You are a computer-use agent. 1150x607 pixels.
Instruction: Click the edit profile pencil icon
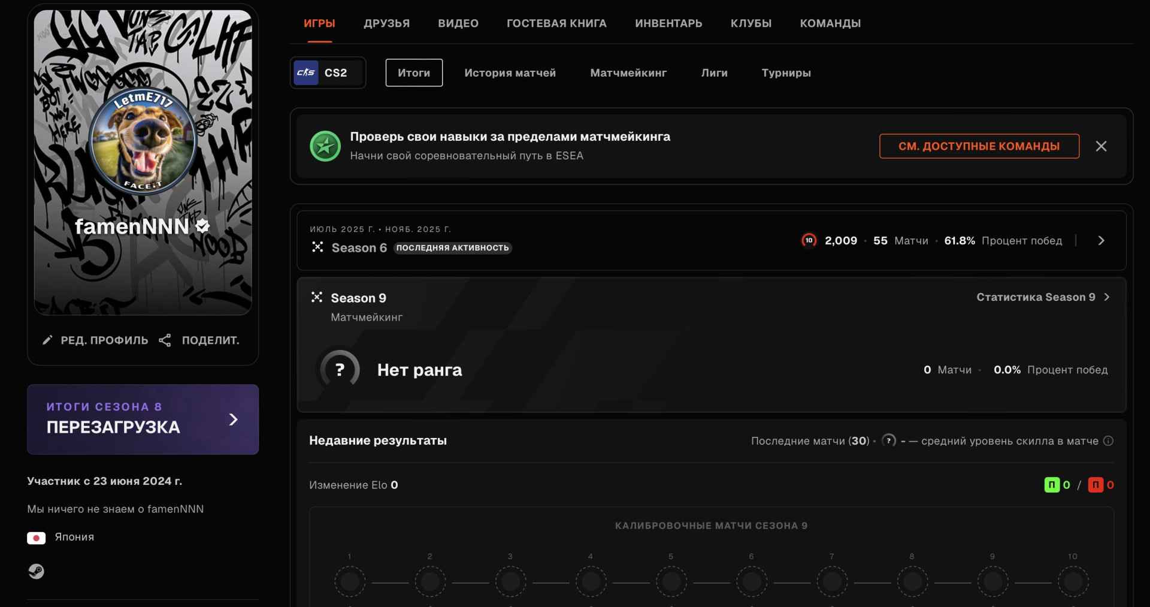click(47, 340)
